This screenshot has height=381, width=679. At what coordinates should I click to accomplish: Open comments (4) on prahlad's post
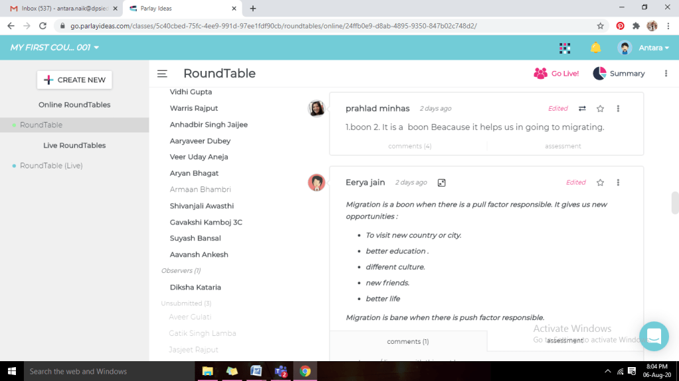(x=410, y=146)
